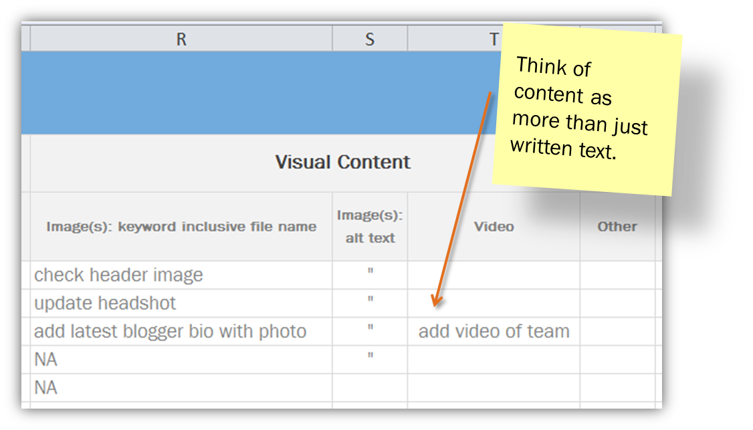This screenshot has width=753, height=430.
Task: Click ditto mark in first NA row
Action: pyautogui.click(x=370, y=356)
